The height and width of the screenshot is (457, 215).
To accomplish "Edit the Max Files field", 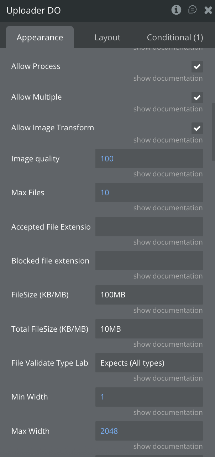I will pyautogui.click(x=149, y=192).
